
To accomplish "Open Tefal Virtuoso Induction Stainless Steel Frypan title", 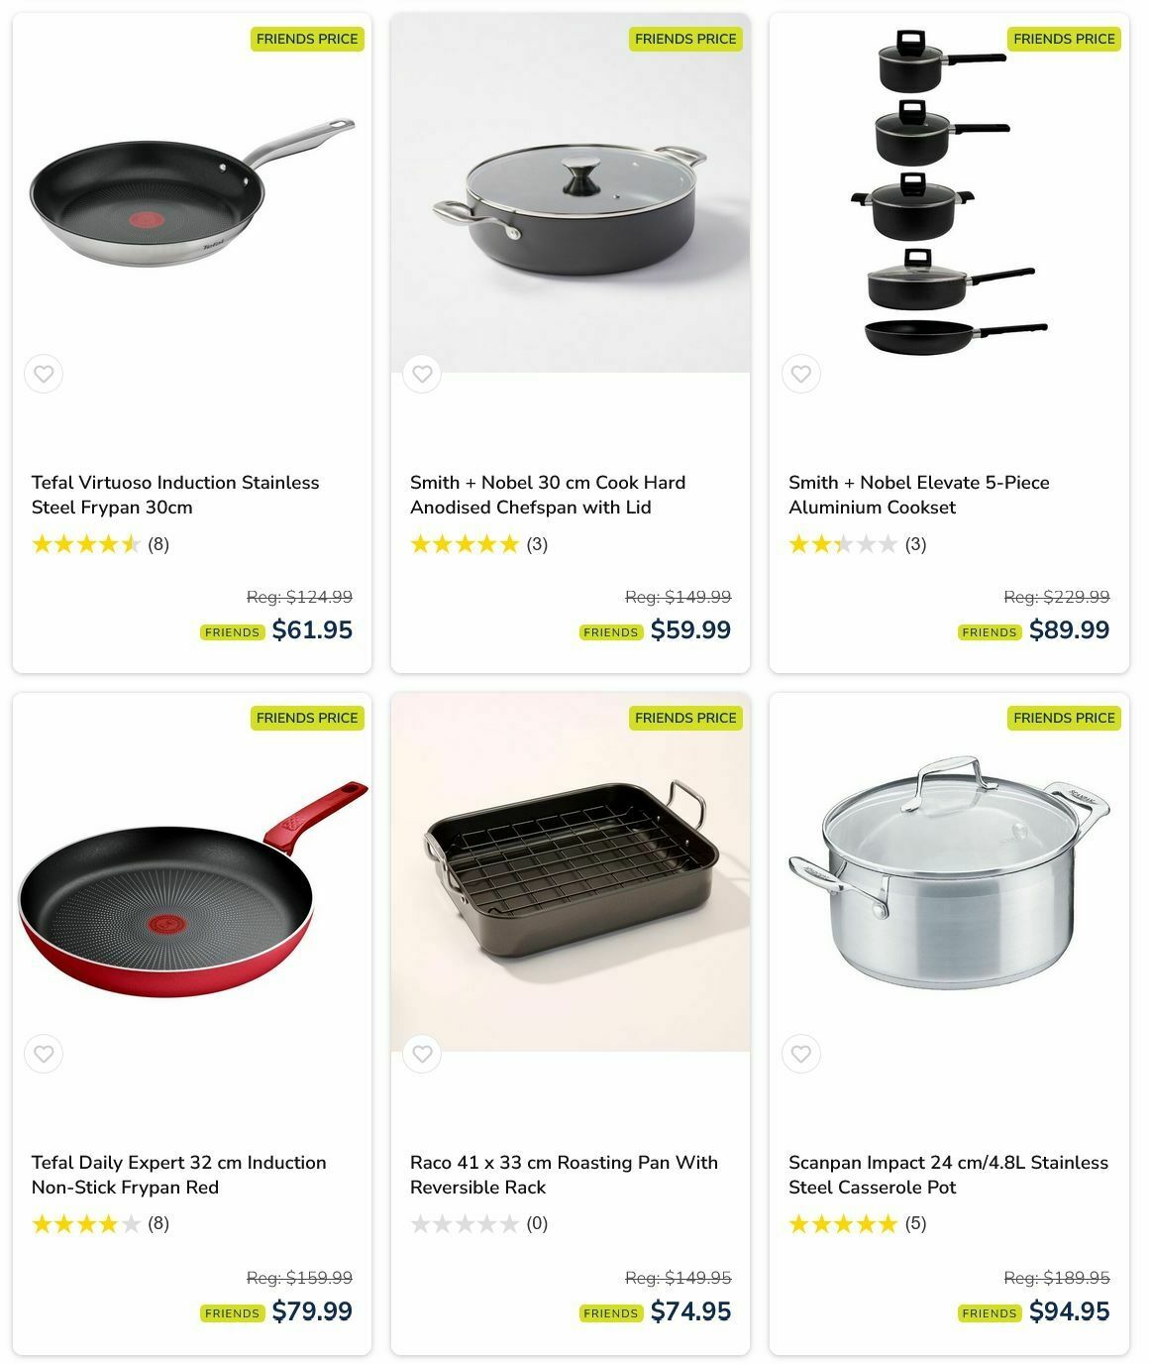I will 175,495.
